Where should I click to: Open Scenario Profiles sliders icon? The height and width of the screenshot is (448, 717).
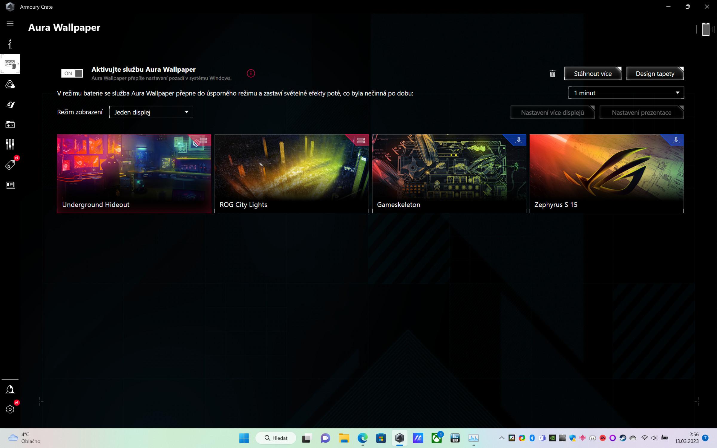pyautogui.click(x=10, y=144)
